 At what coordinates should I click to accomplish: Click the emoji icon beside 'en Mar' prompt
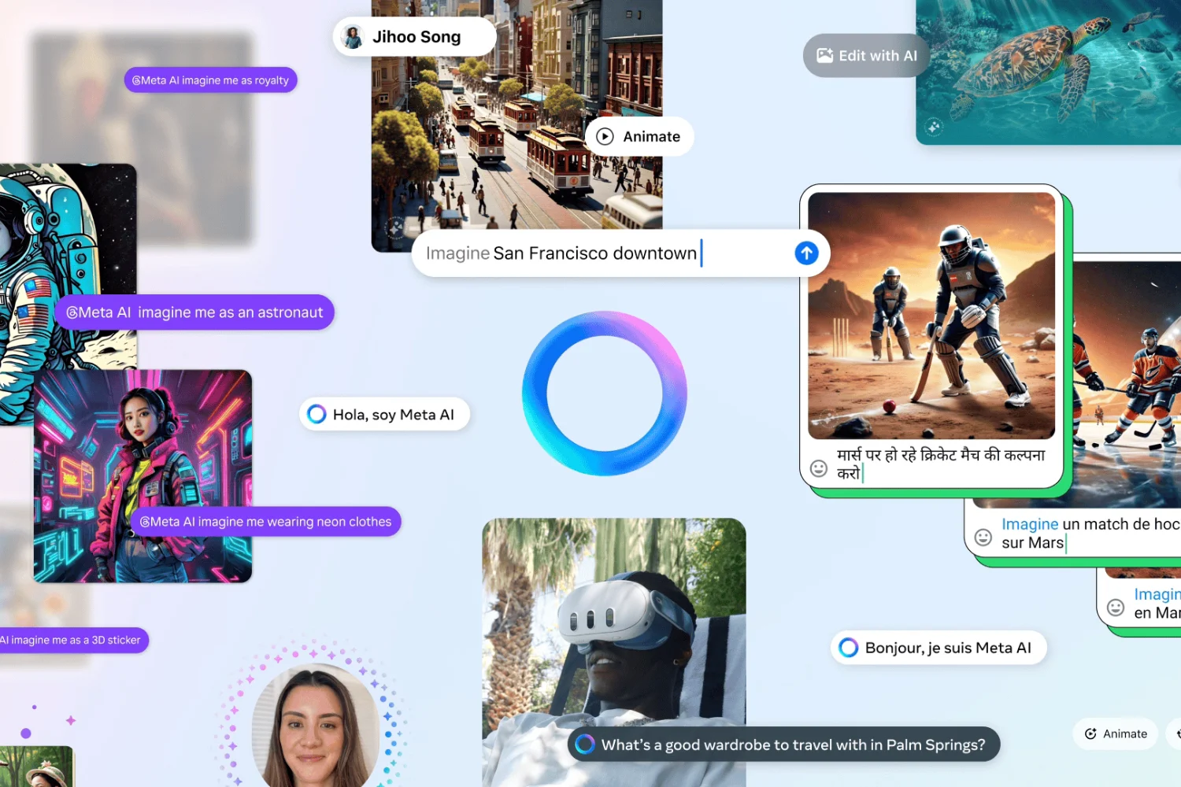[x=1116, y=607]
